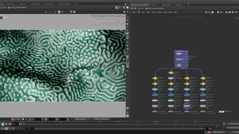This screenshot has width=239, height=134.
Task: Switch to the Geometry Spreadsheet tab
Action: click(64, 4)
